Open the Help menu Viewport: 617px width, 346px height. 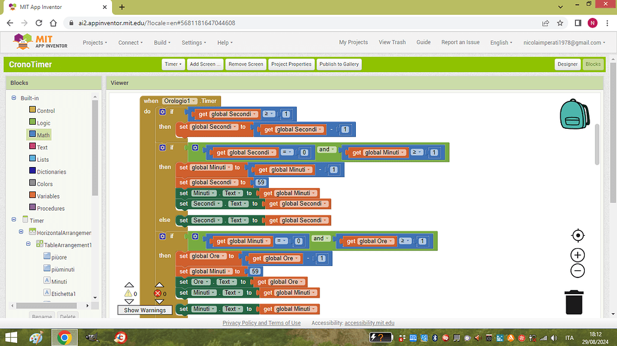click(225, 42)
